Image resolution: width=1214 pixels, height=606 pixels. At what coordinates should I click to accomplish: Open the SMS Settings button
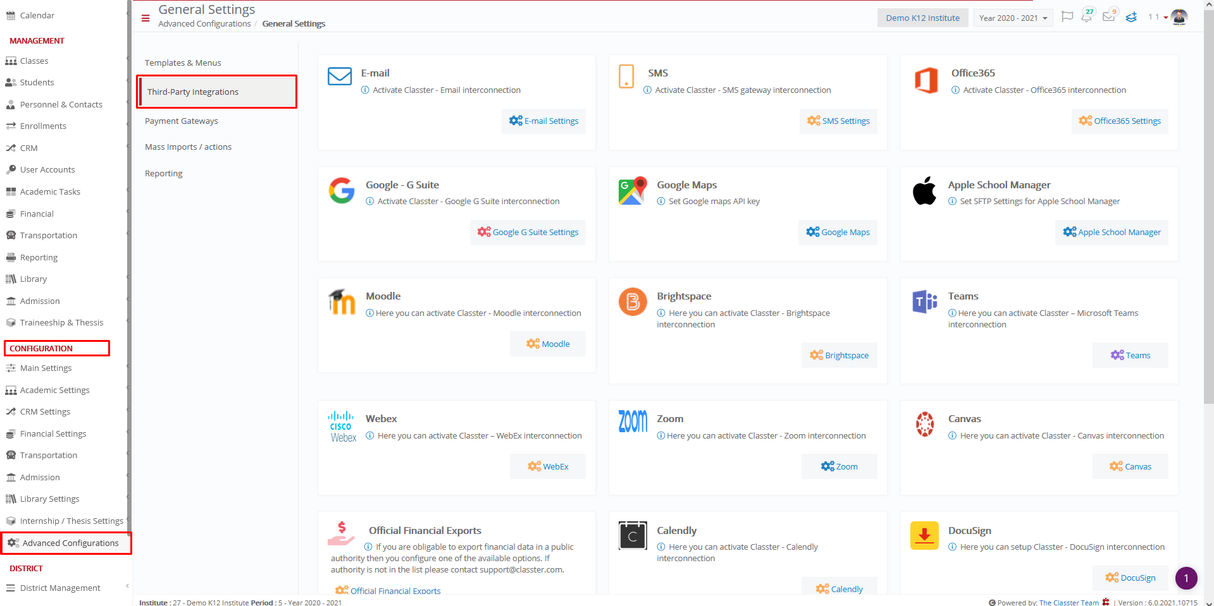[838, 121]
